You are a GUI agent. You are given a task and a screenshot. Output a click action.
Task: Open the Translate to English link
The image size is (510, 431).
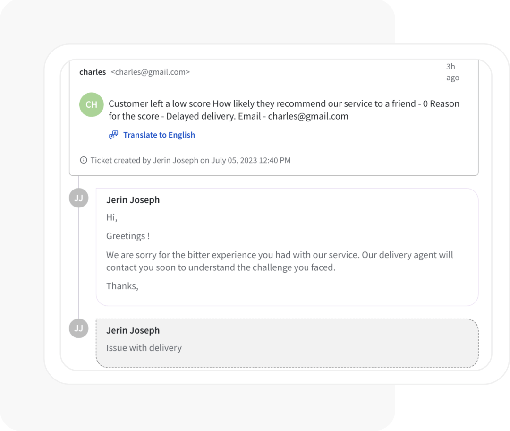point(159,135)
